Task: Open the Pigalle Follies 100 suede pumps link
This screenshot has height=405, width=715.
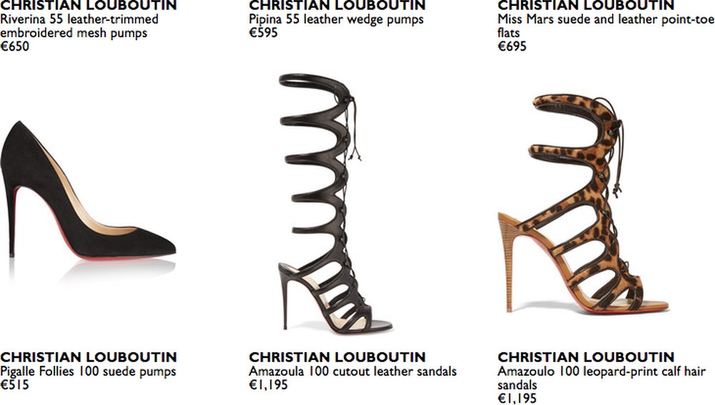Action: click(88, 371)
